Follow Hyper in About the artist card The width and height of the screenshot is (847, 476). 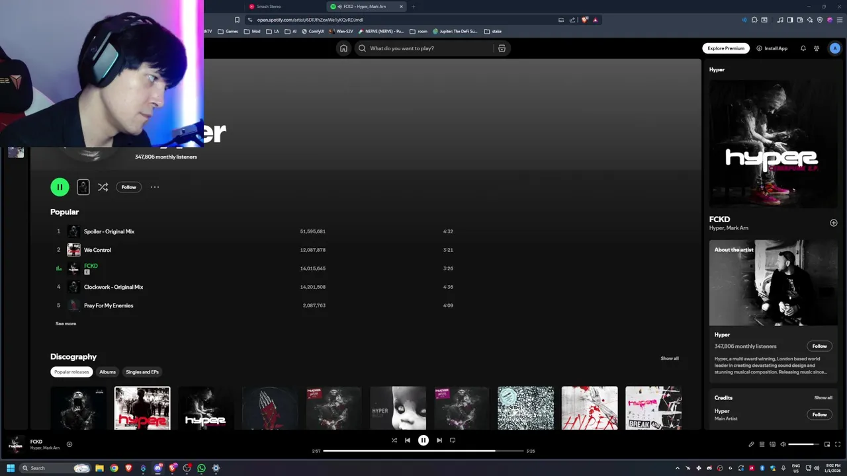[819, 346]
